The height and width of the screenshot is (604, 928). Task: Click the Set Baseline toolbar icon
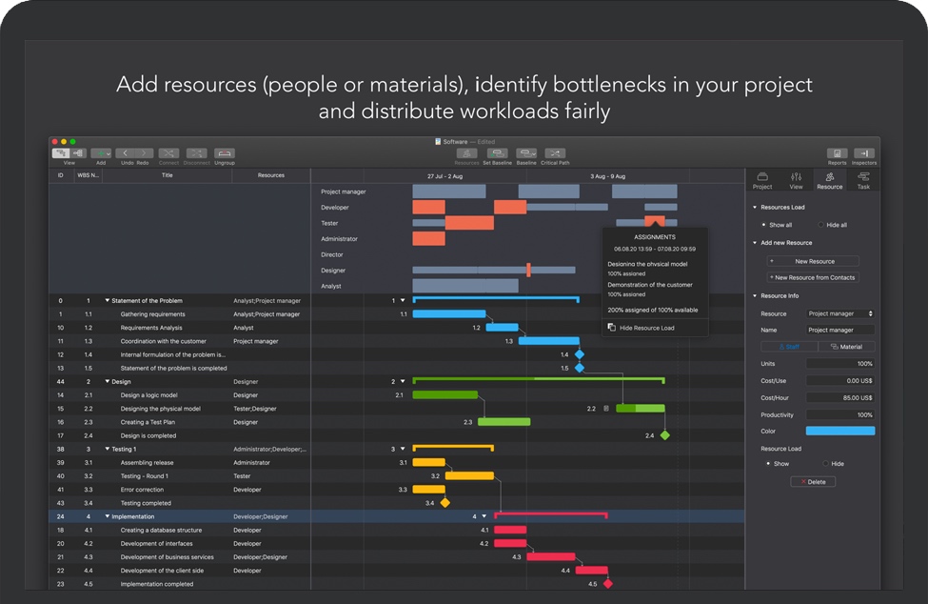pos(497,153)
